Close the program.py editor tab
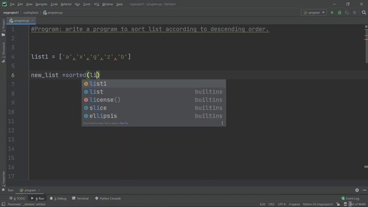This screenshot has width=368, height=207. tap(33, 21)
